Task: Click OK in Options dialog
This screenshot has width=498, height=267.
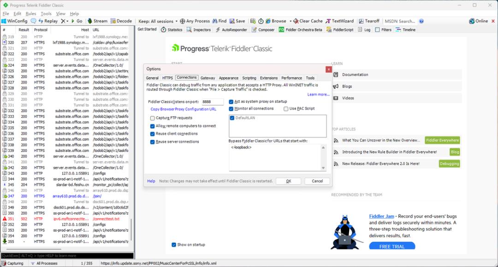Action: [x=288, y=181]
